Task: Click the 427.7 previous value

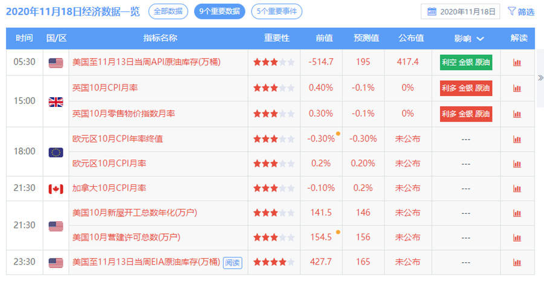Action: 321,262
